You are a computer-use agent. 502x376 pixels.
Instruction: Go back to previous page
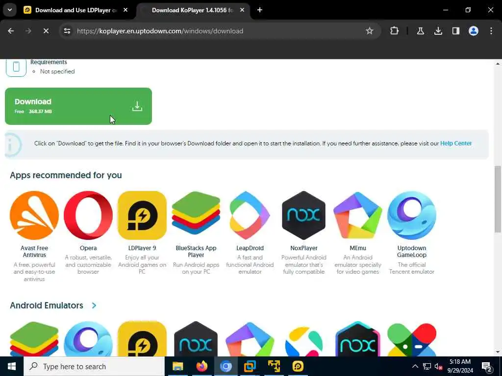(x=11, y=31)
